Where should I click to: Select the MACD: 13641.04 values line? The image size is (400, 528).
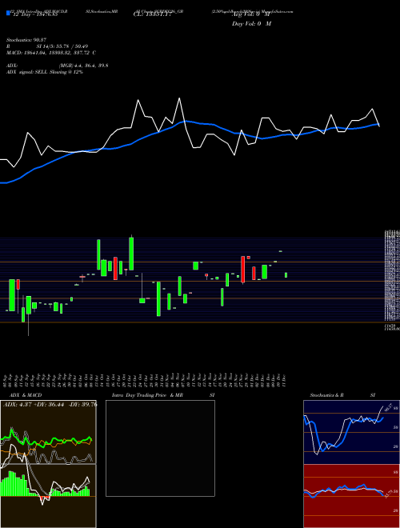[51, 53]
